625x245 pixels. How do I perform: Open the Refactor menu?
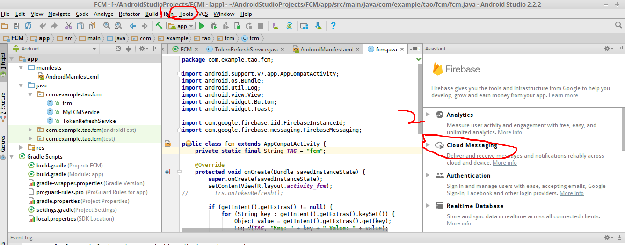point(129,14)
